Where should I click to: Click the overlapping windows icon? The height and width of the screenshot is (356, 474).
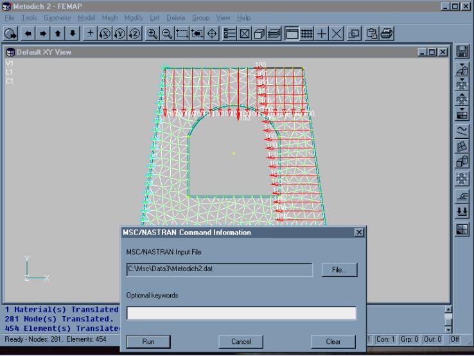point(354,33)
